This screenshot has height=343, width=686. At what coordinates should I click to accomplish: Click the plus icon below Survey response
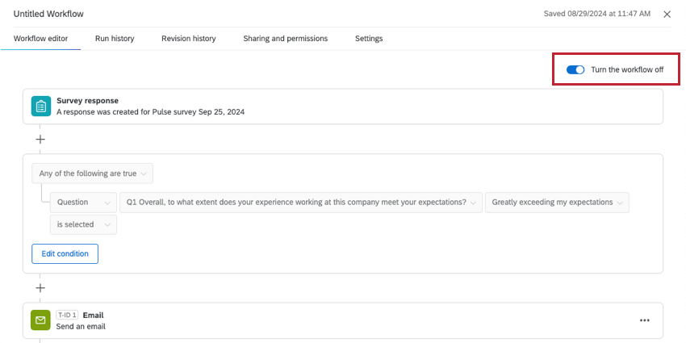click(40, 139)
